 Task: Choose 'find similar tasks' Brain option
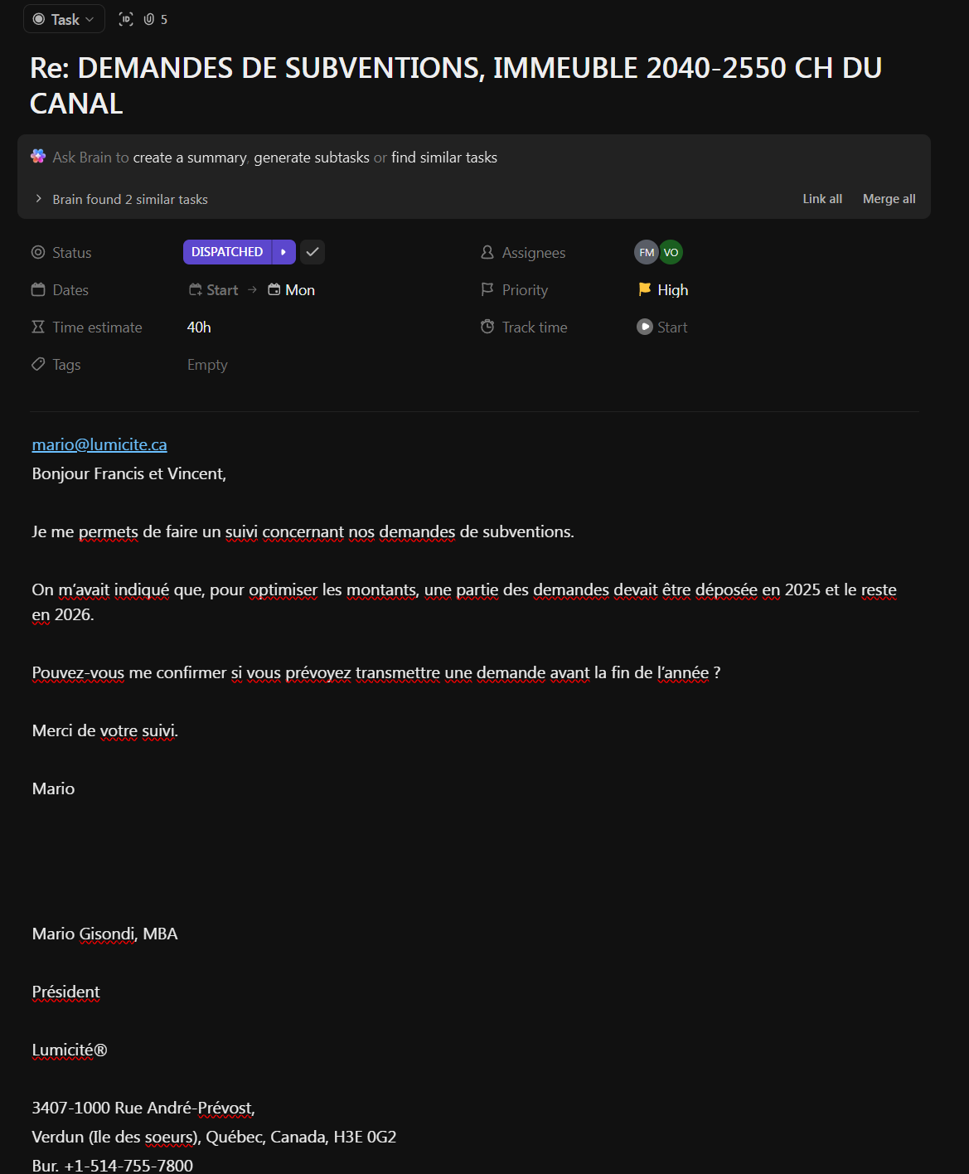pyautogui.click(x=444, y=158)
